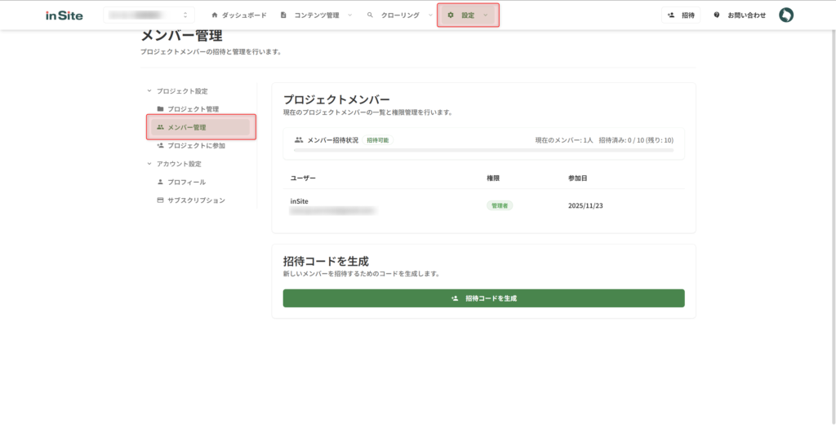Open コンテンツ管理 menu
This screenshot has height=436, width=836.
(316, 15)
